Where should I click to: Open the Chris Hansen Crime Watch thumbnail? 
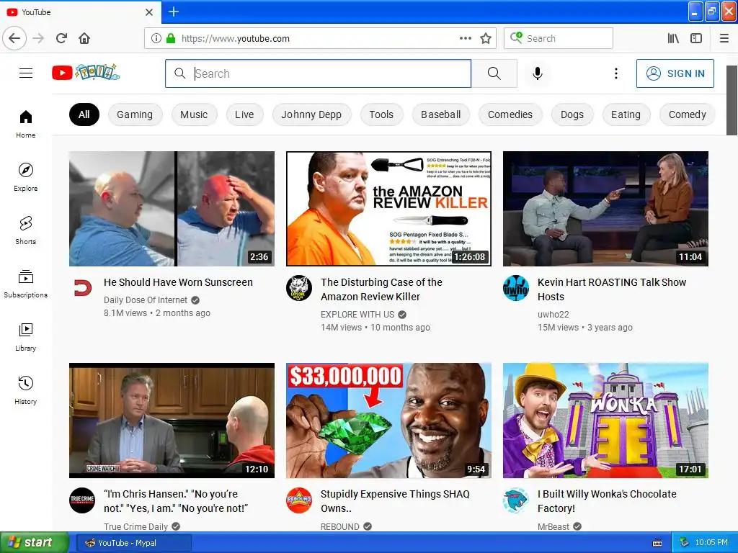(172, 421)
